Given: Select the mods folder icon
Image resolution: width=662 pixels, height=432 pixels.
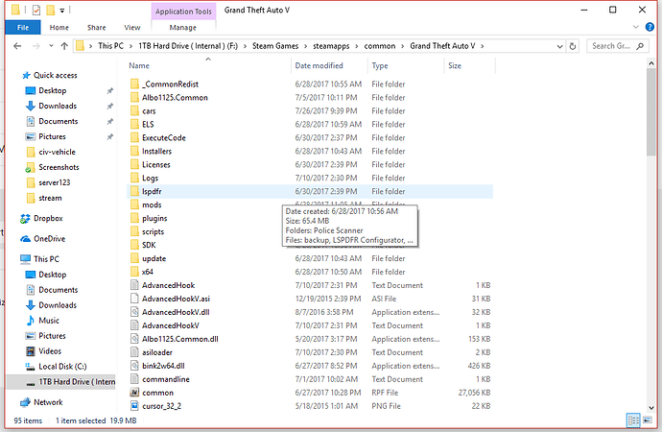Looking at the screenshot, I should pos(134,204).
